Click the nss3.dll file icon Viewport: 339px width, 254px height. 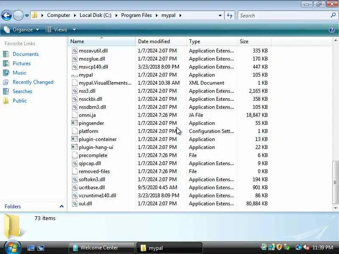pyautogui.click(x=75, y=91)
